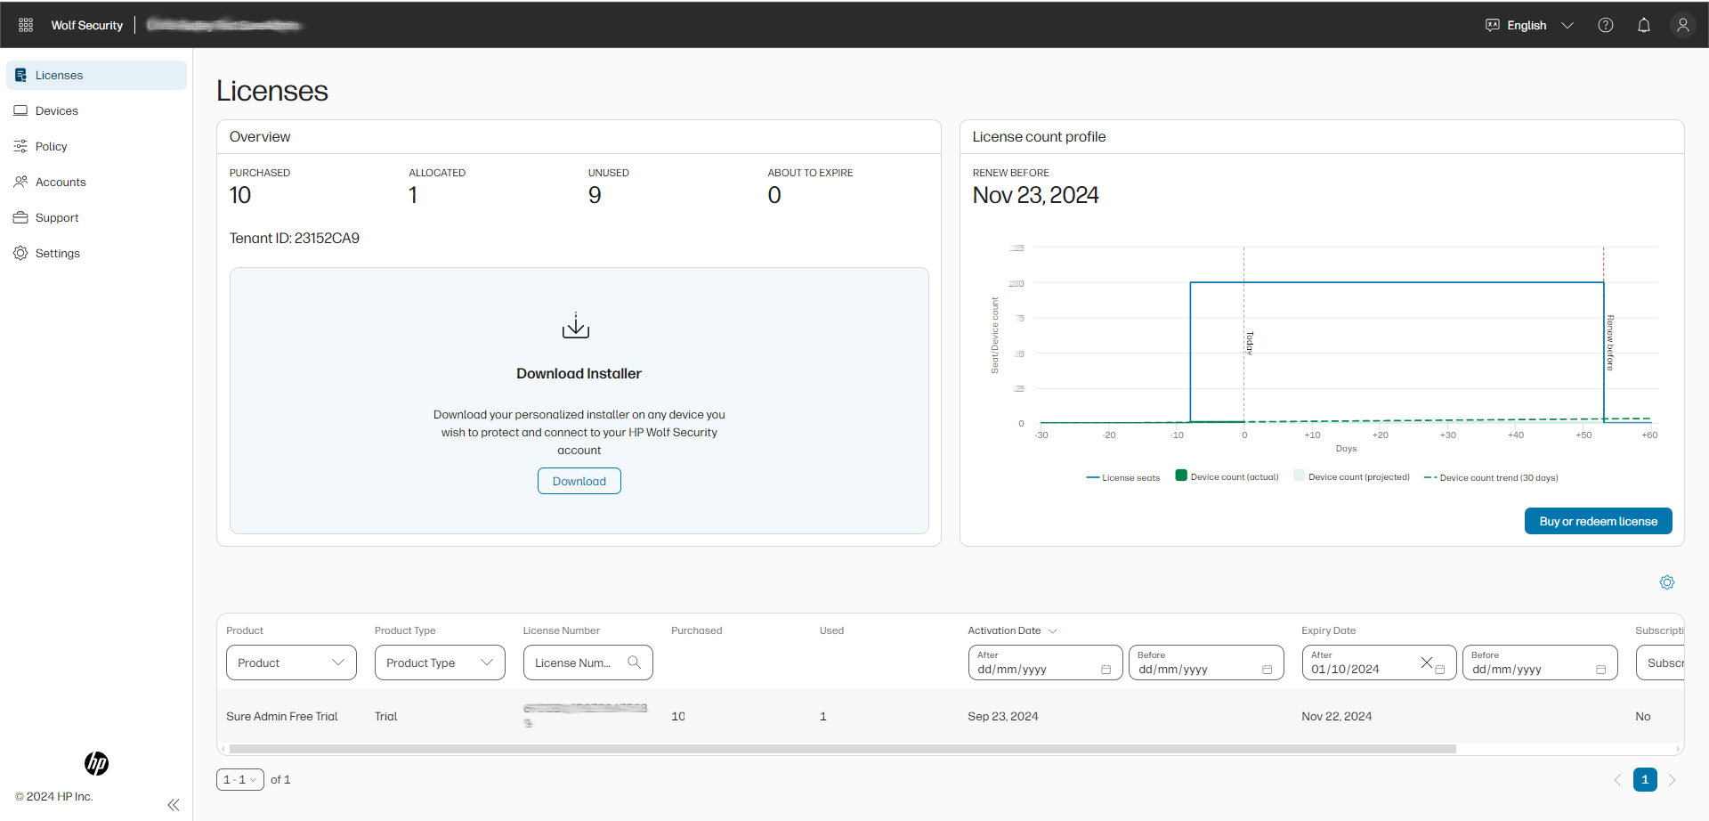Screen dimensions: 1709x821
Task: Toggle License seats legend series
Action: 1123,478
